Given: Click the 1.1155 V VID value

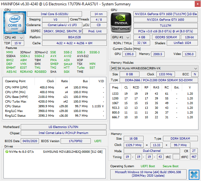Looking at the screenshot, I should click(x=98, y=106).
